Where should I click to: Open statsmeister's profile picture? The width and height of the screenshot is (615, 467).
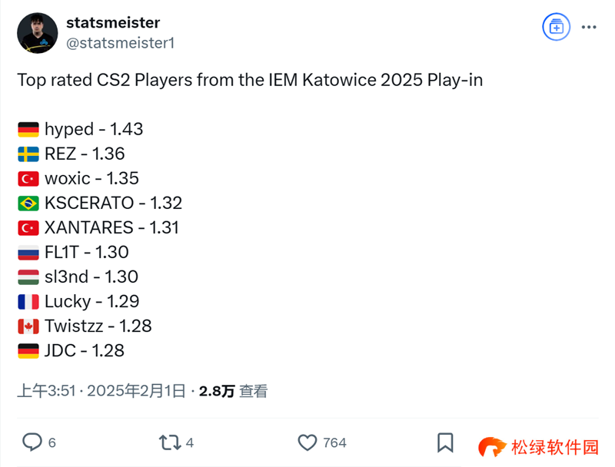(37, 33)
